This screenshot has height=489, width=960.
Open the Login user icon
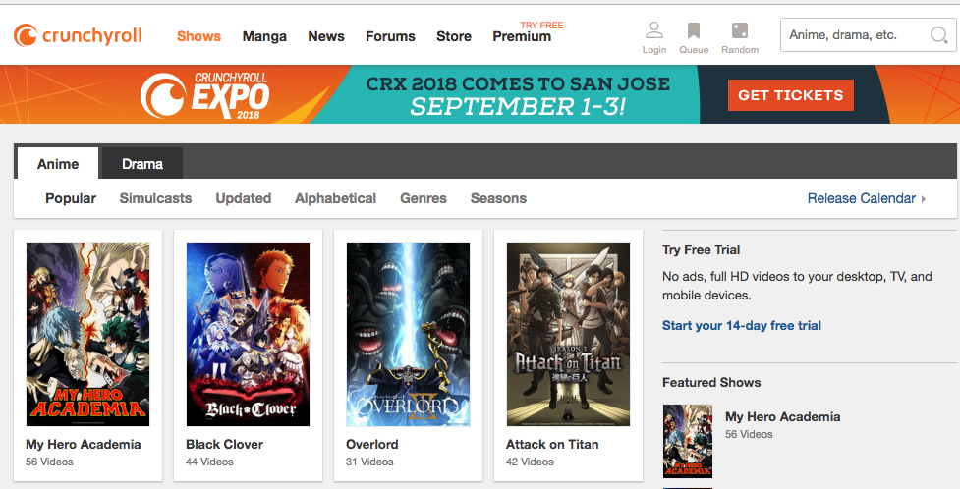653,31
